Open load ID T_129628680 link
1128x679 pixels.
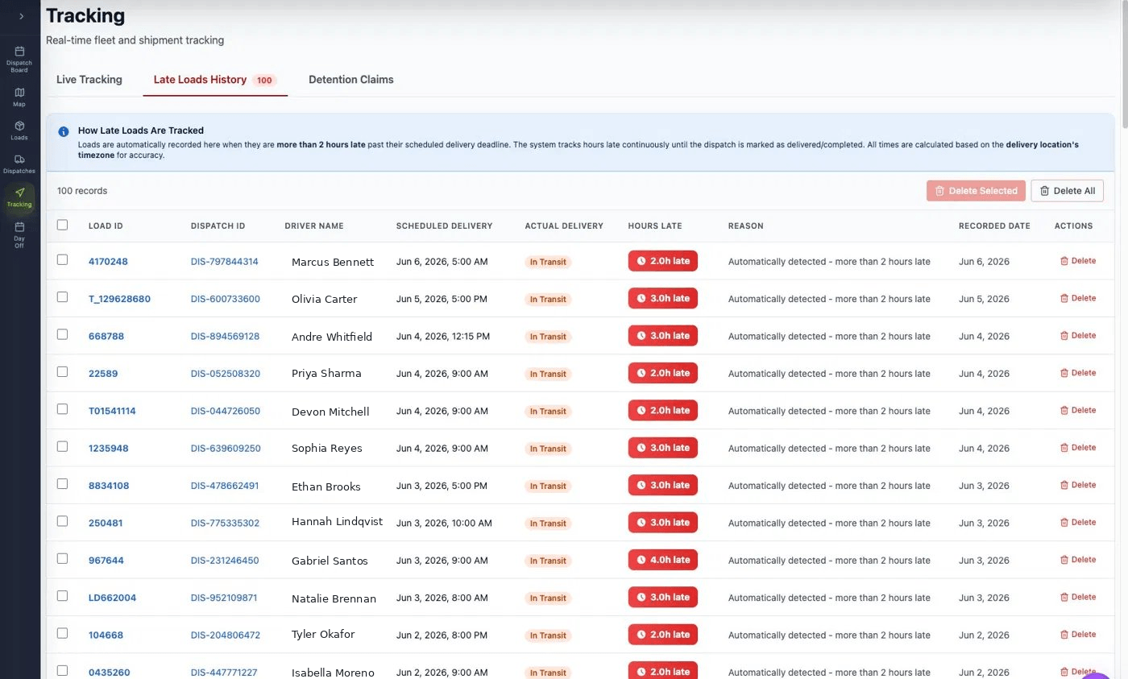[x=119, y=299]
